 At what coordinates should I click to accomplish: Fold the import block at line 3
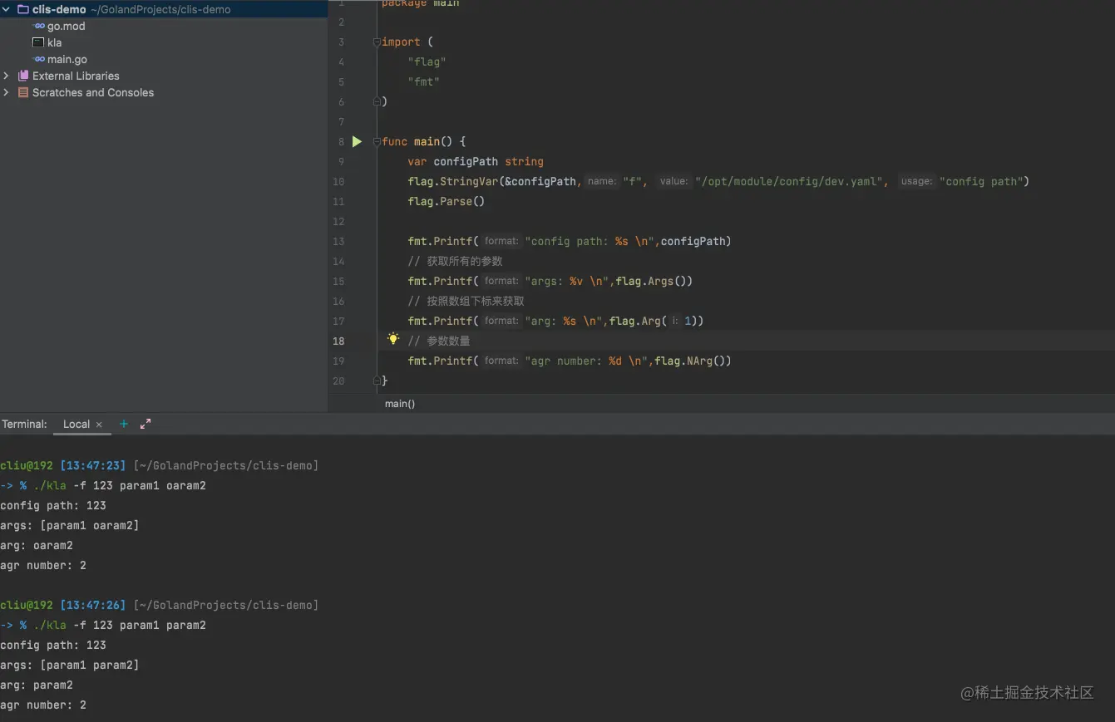[x=377, y=42]
